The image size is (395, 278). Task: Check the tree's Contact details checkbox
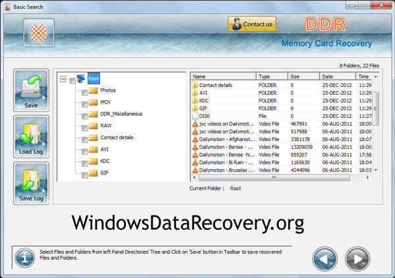(x=85, y=140)
